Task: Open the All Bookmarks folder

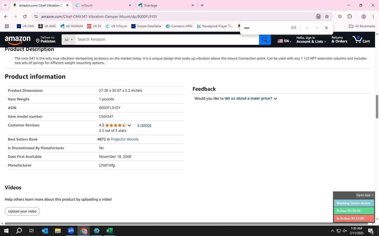Action: 362,26
